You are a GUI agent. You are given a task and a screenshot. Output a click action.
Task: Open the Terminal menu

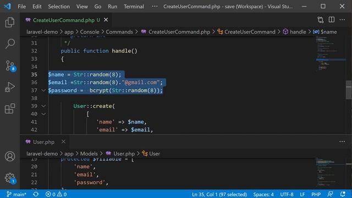pos(134,7)
